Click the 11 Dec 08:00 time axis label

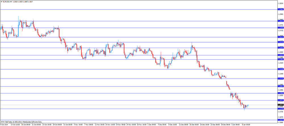point(183,125)
